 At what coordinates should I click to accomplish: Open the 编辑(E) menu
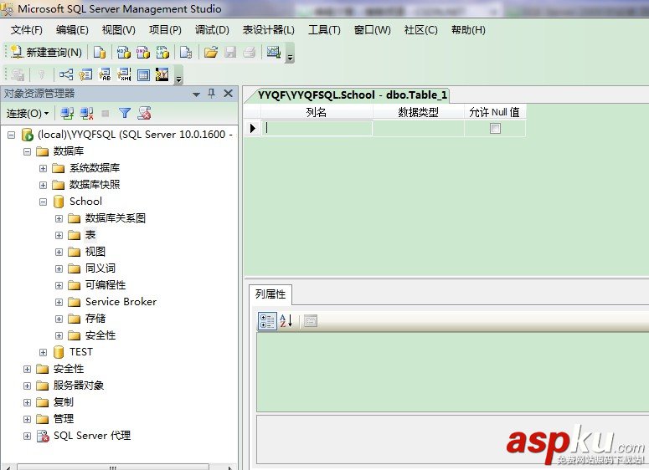72,30
